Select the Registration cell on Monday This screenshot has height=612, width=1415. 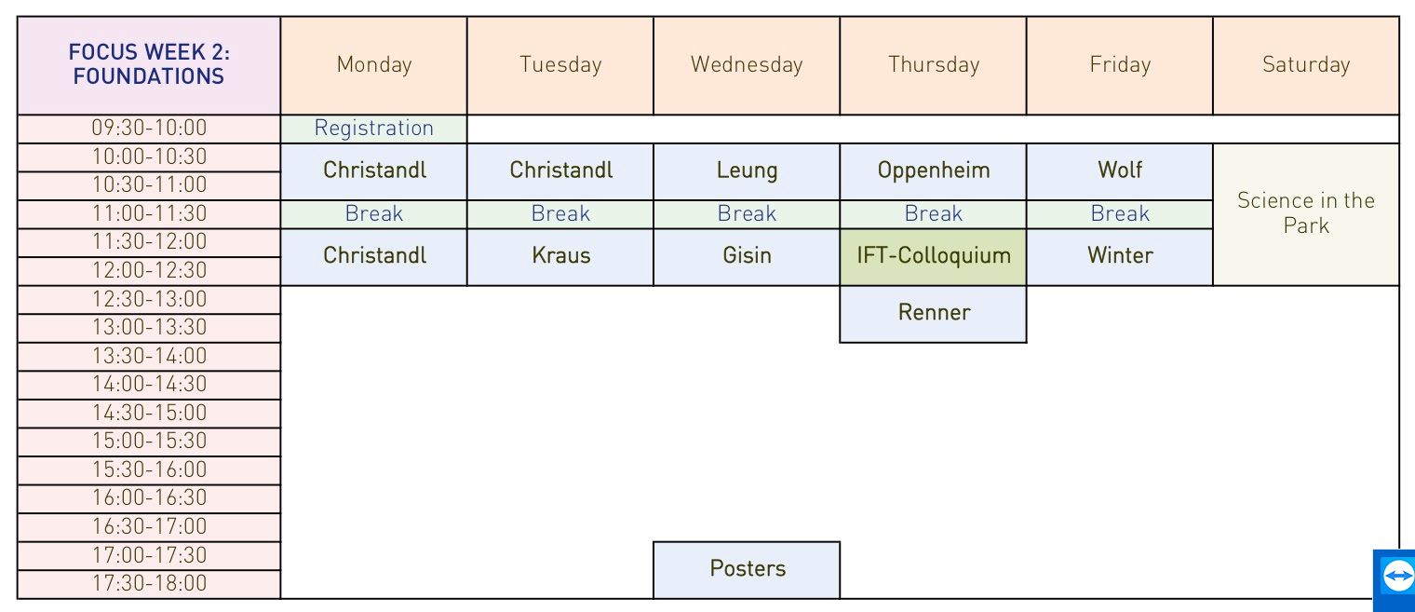point(373,129)
